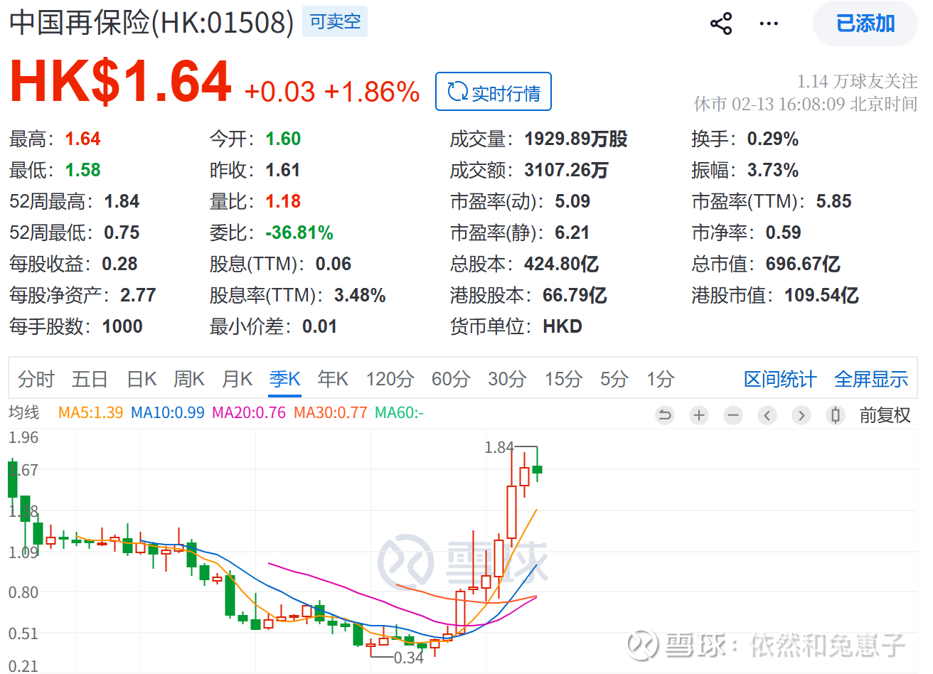Click the 1.84 high marker on the chart
This screenshot has width=933, height=674.
499,447
